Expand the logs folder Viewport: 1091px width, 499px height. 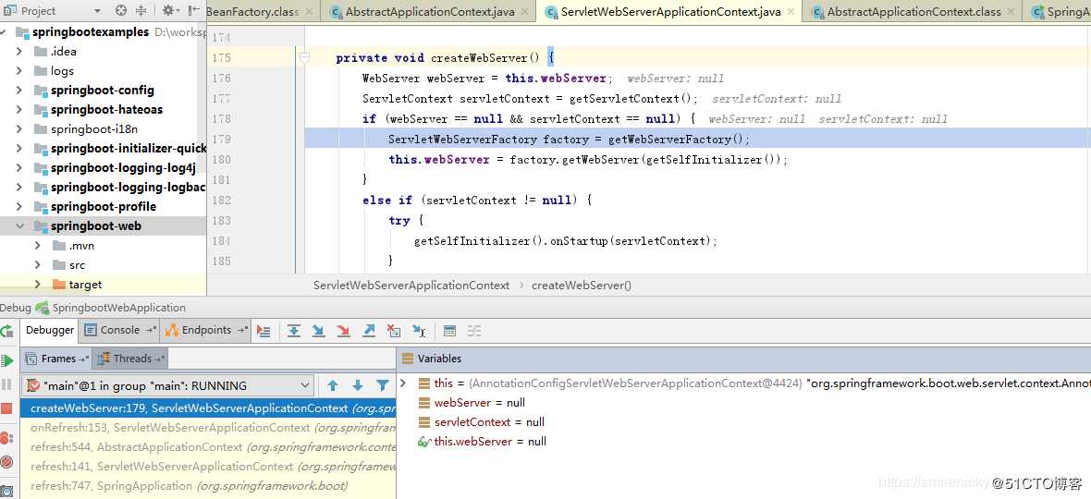19,71
